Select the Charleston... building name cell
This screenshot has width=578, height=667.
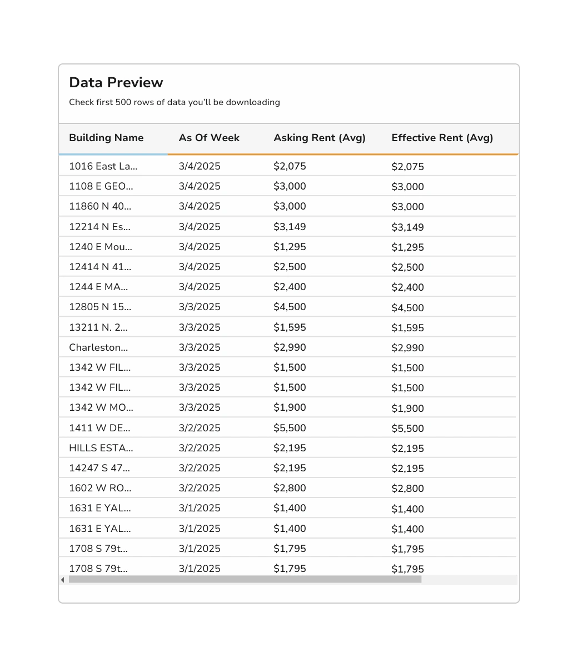point(98,347)
